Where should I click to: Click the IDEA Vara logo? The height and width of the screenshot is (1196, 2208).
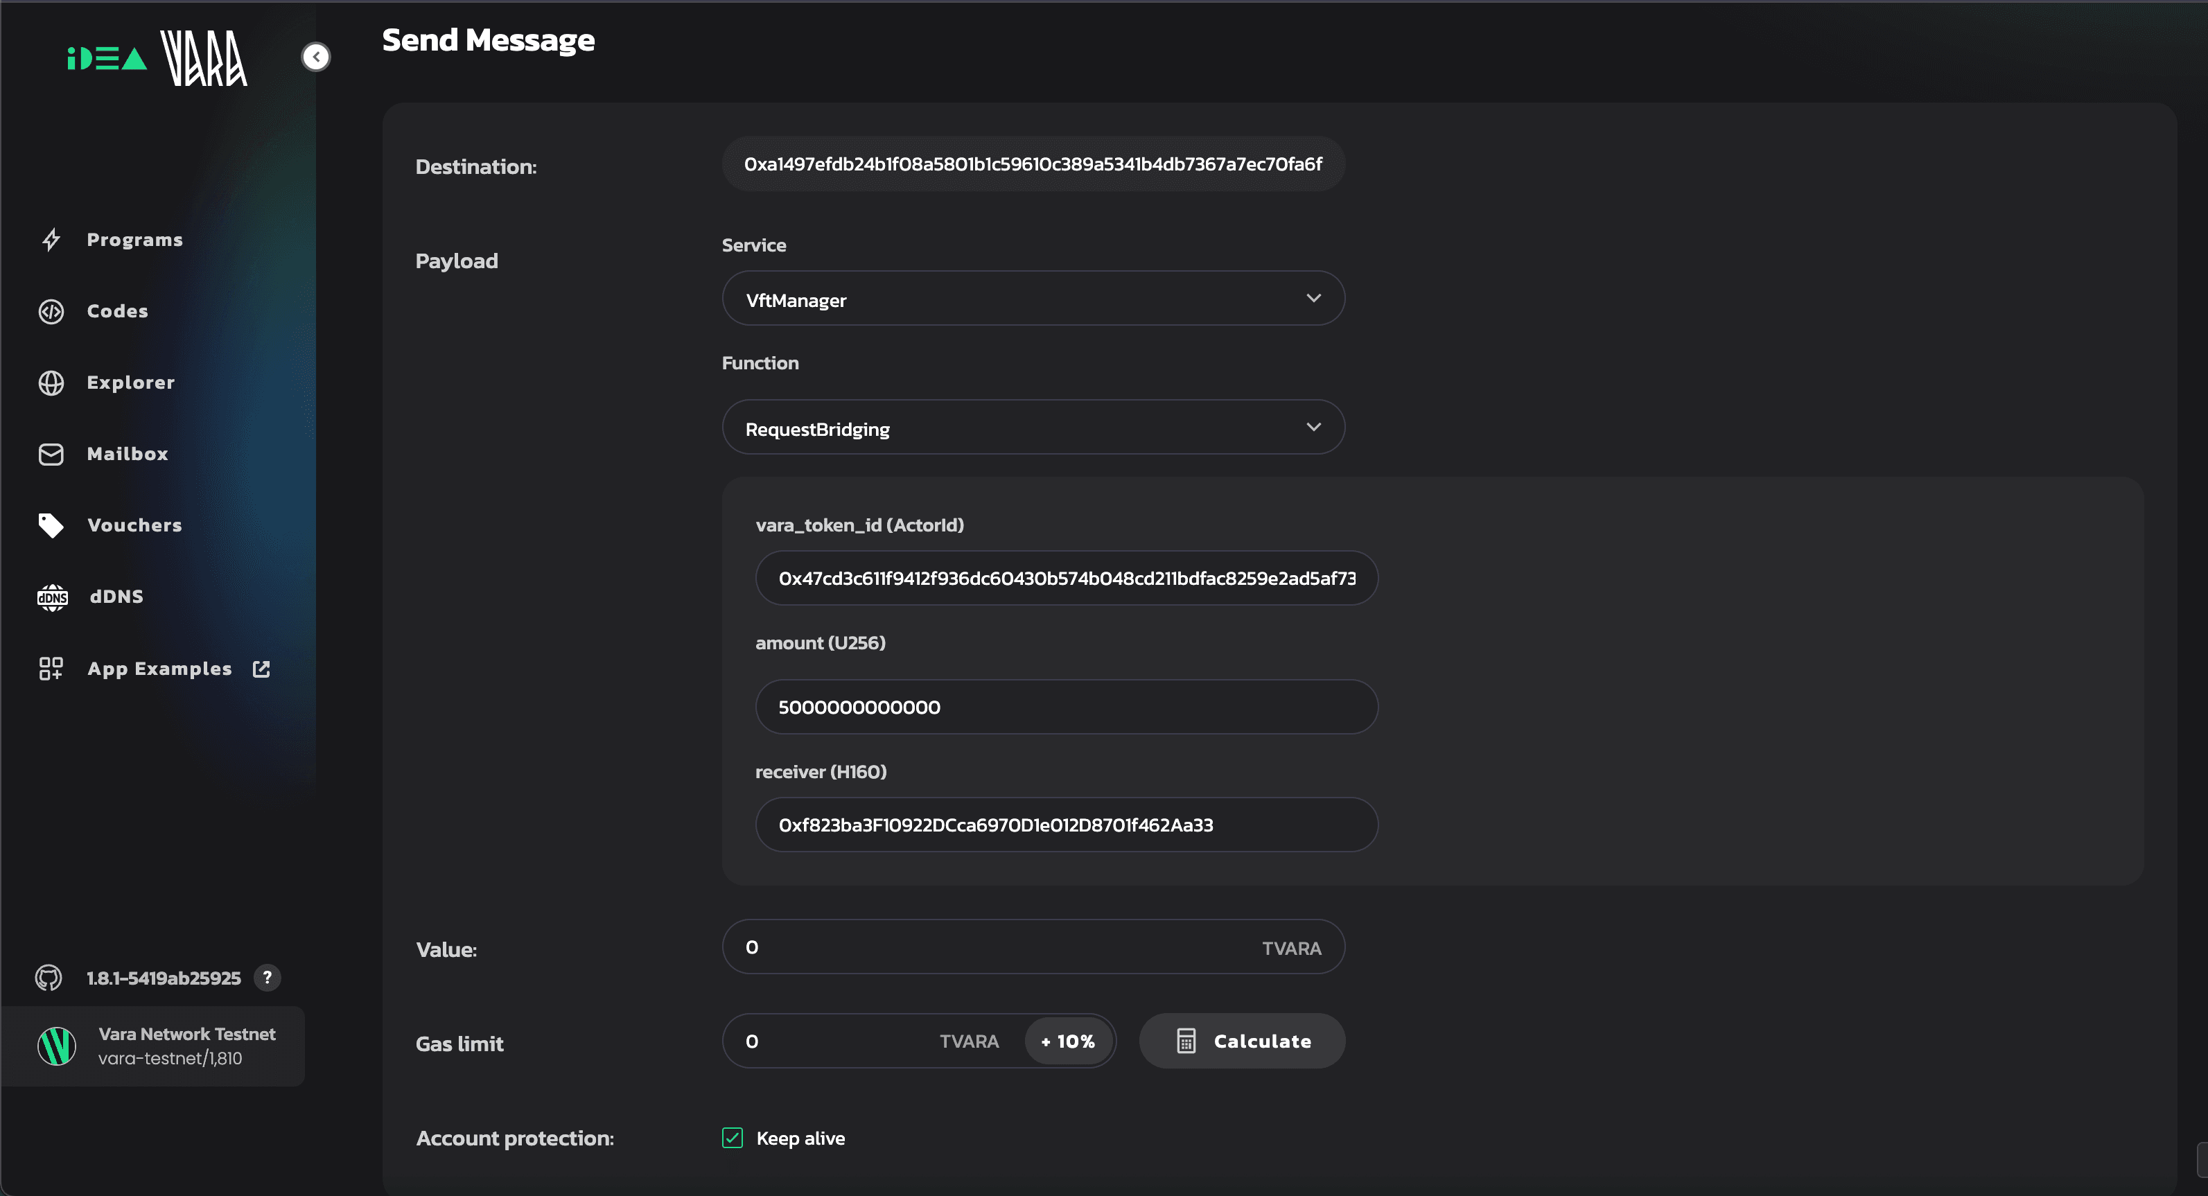click(x=158, y=58)
